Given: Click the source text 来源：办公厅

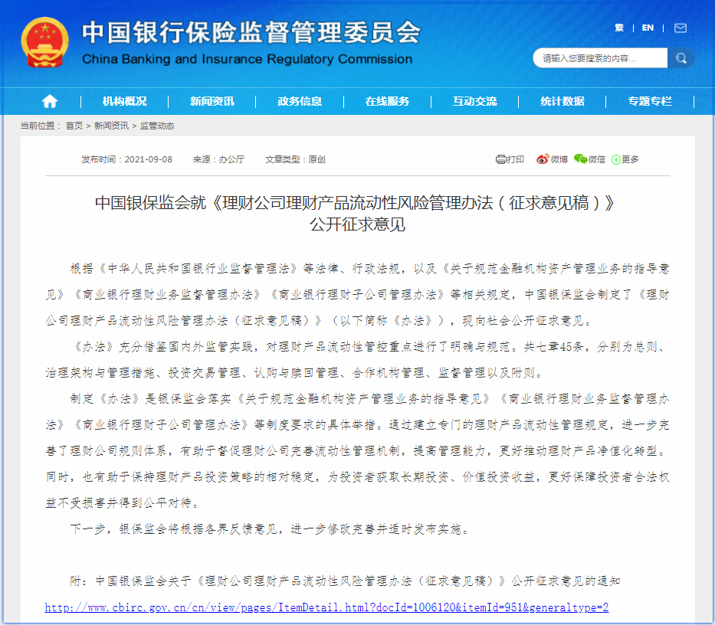Looking at the screenshot, I should click(218, 159).
